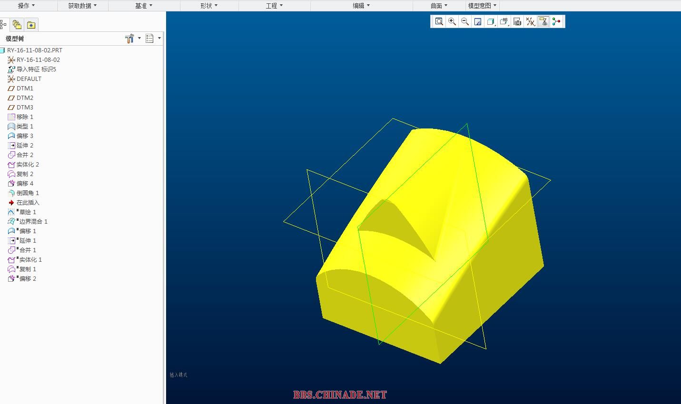This screenshot has width=681, height=404.
Task: Click the Zoom In magnifier icon
Action: [x=452, y=21]
